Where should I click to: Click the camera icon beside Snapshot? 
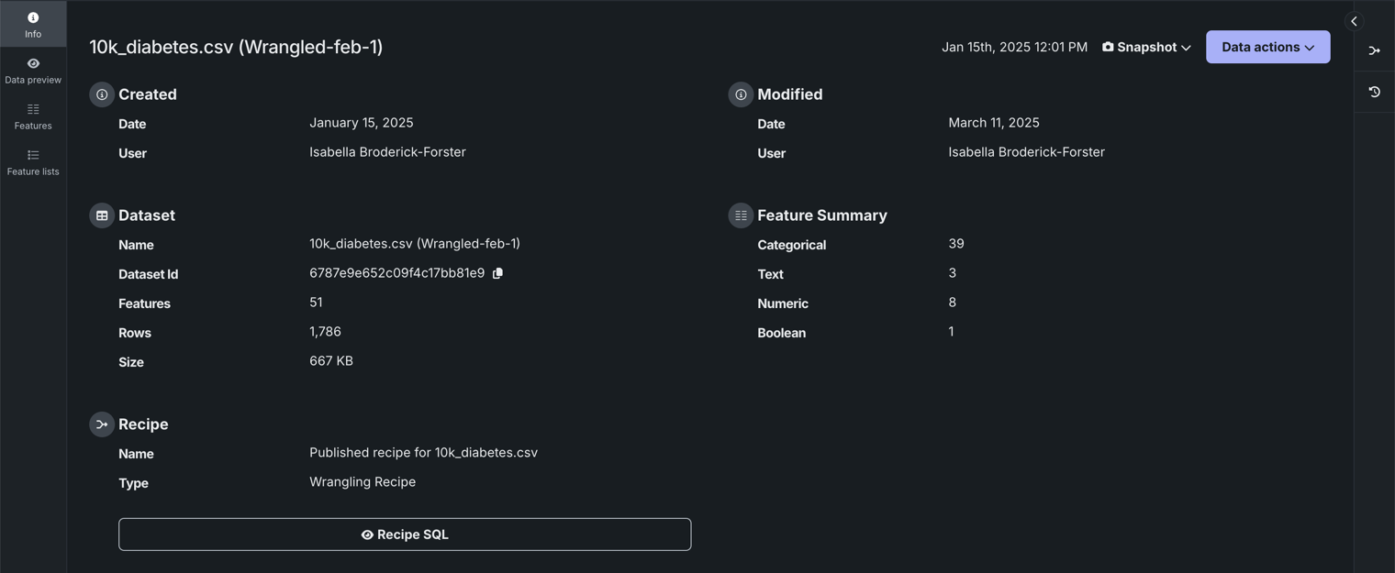pyautogui.click(x=1108, y=47)
